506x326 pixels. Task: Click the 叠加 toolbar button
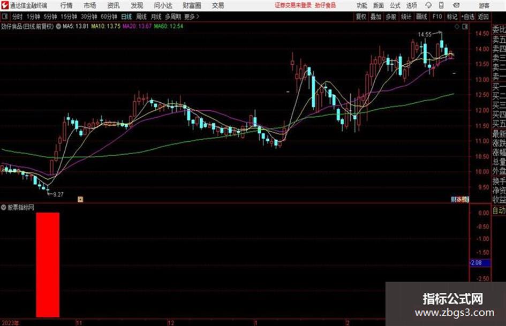[376, 17]
